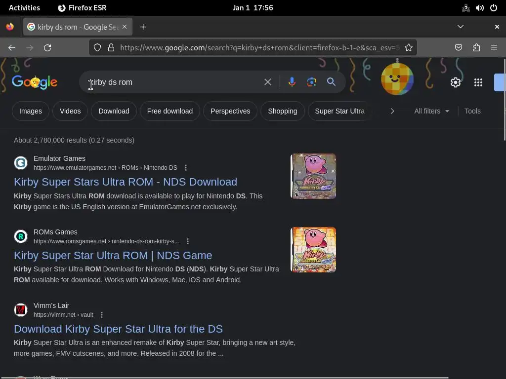Close the Firefox window

pos(497,27)
